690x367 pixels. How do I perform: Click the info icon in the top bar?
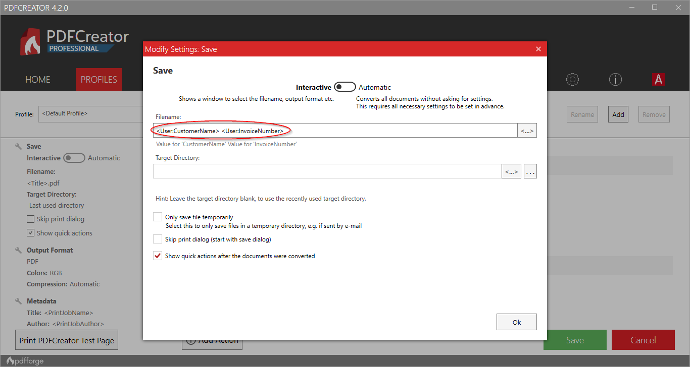click(x=615, y=79)
